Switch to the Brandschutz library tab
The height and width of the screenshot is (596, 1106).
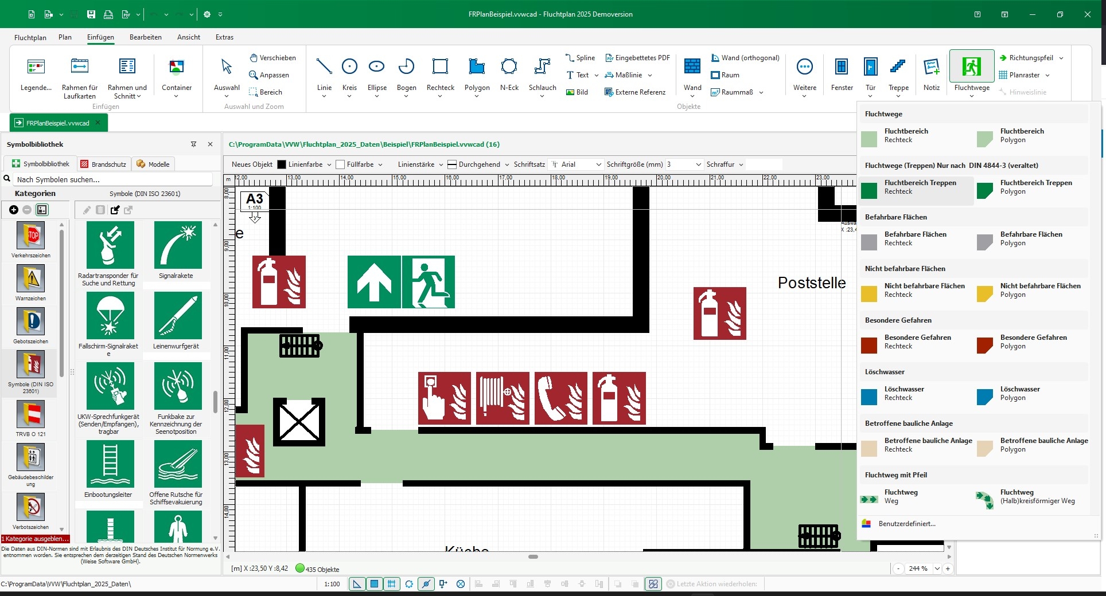click(103, 164)
